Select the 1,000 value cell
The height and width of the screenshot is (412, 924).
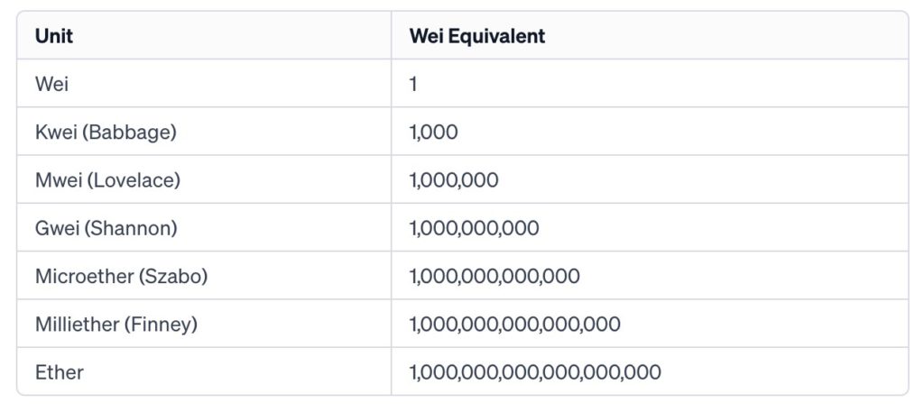tap(434, 132)
